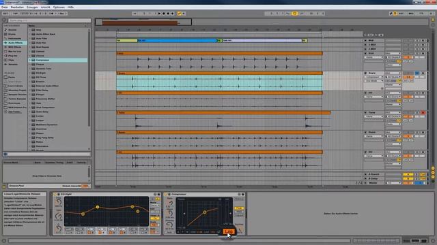Expand the Audio Effect Rack entry
Image resolution: width=437 pixels, height=245 pixels.
(x=29, y=34)
